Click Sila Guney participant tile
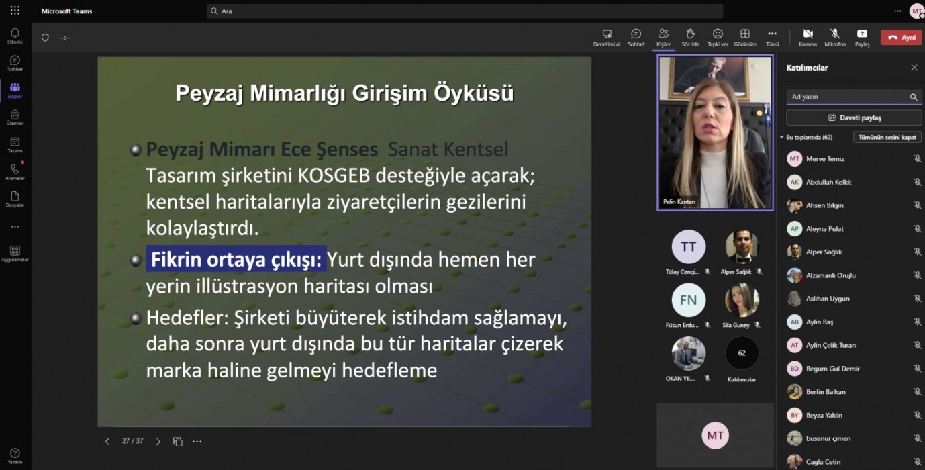 742,306
